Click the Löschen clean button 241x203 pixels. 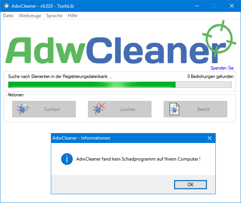(x=120, y=109)
